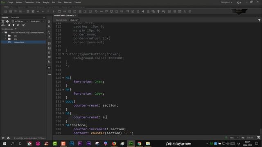The height and width of the screenshot is (147, 262).
Task: Toggle INS insert mode in status bar
Action: (243, 138)
